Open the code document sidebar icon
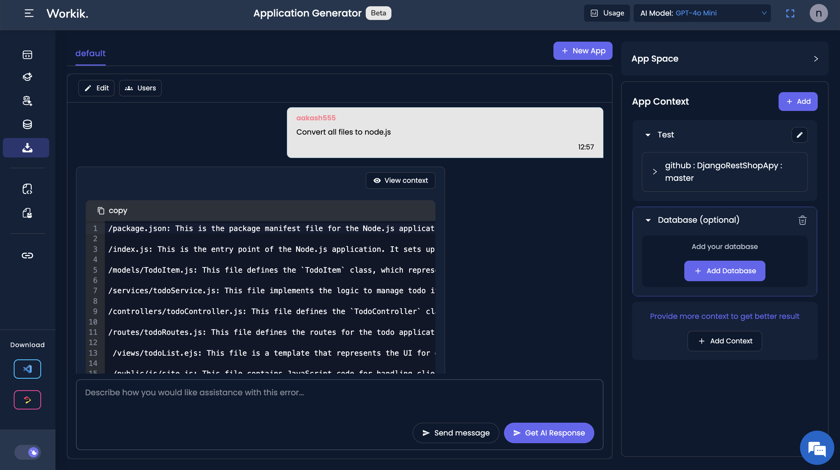The image size is (840, 470). click(x=27, y=189)
